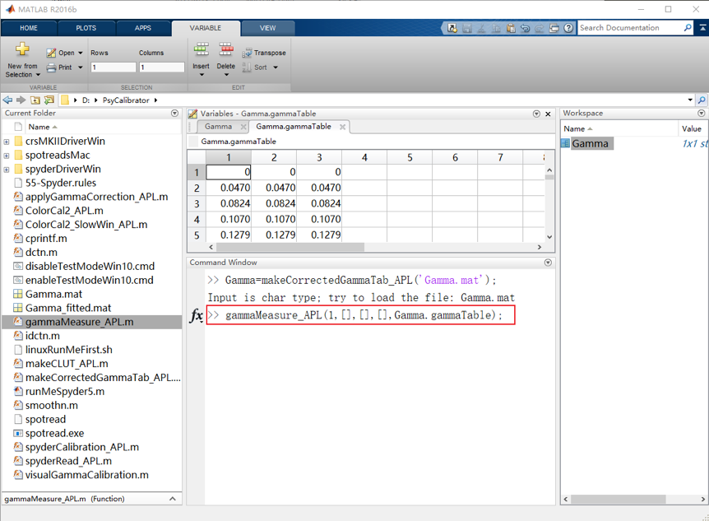This screenshot has width=709, height=521.
Task: Open Command Window actions menu
Action: pyautogui.click(x=548, y=263)
